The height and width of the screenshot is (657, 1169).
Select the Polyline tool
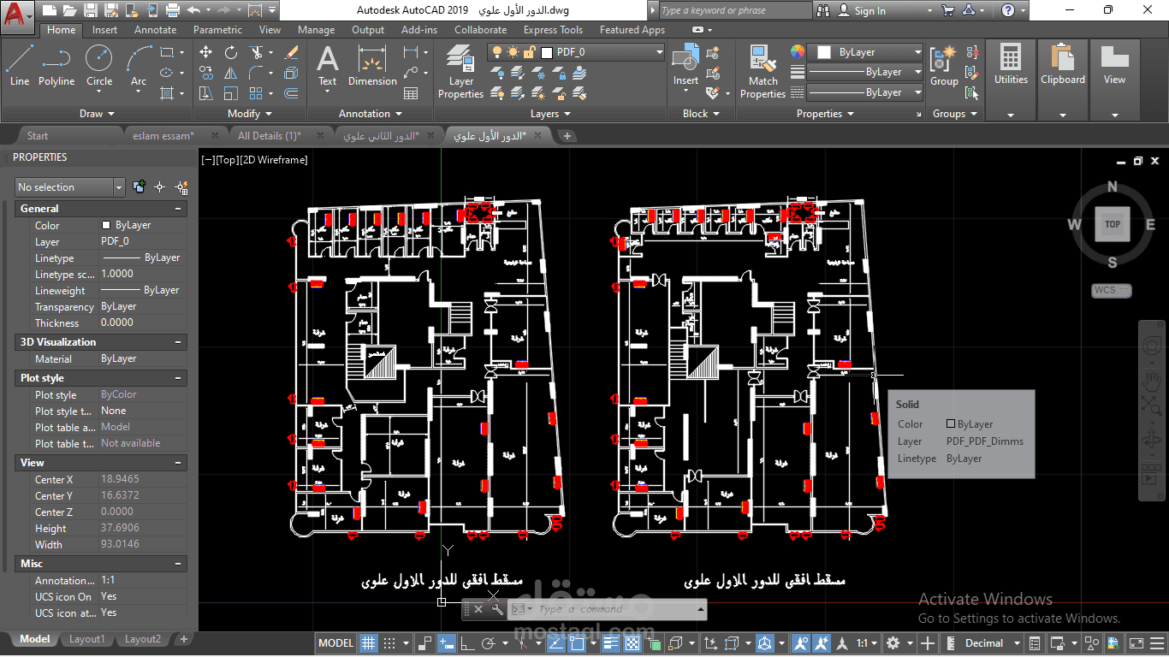56,66
